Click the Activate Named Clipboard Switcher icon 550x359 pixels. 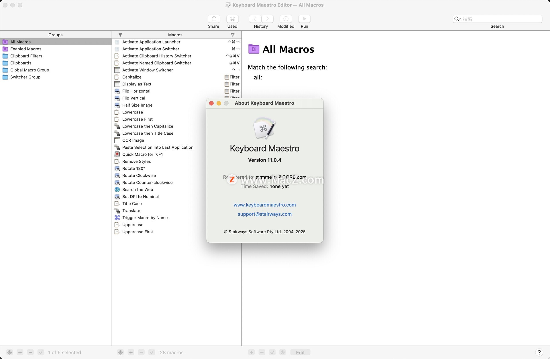coord(117,63)
